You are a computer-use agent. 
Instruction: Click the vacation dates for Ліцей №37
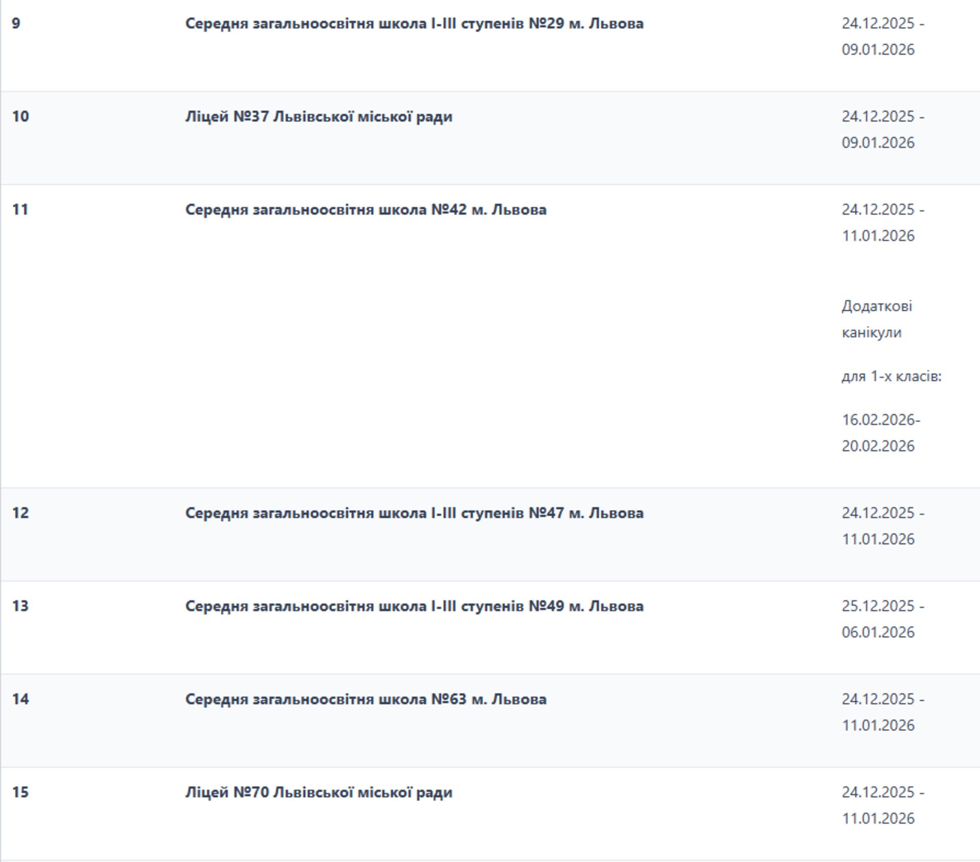tap(883, 129)
